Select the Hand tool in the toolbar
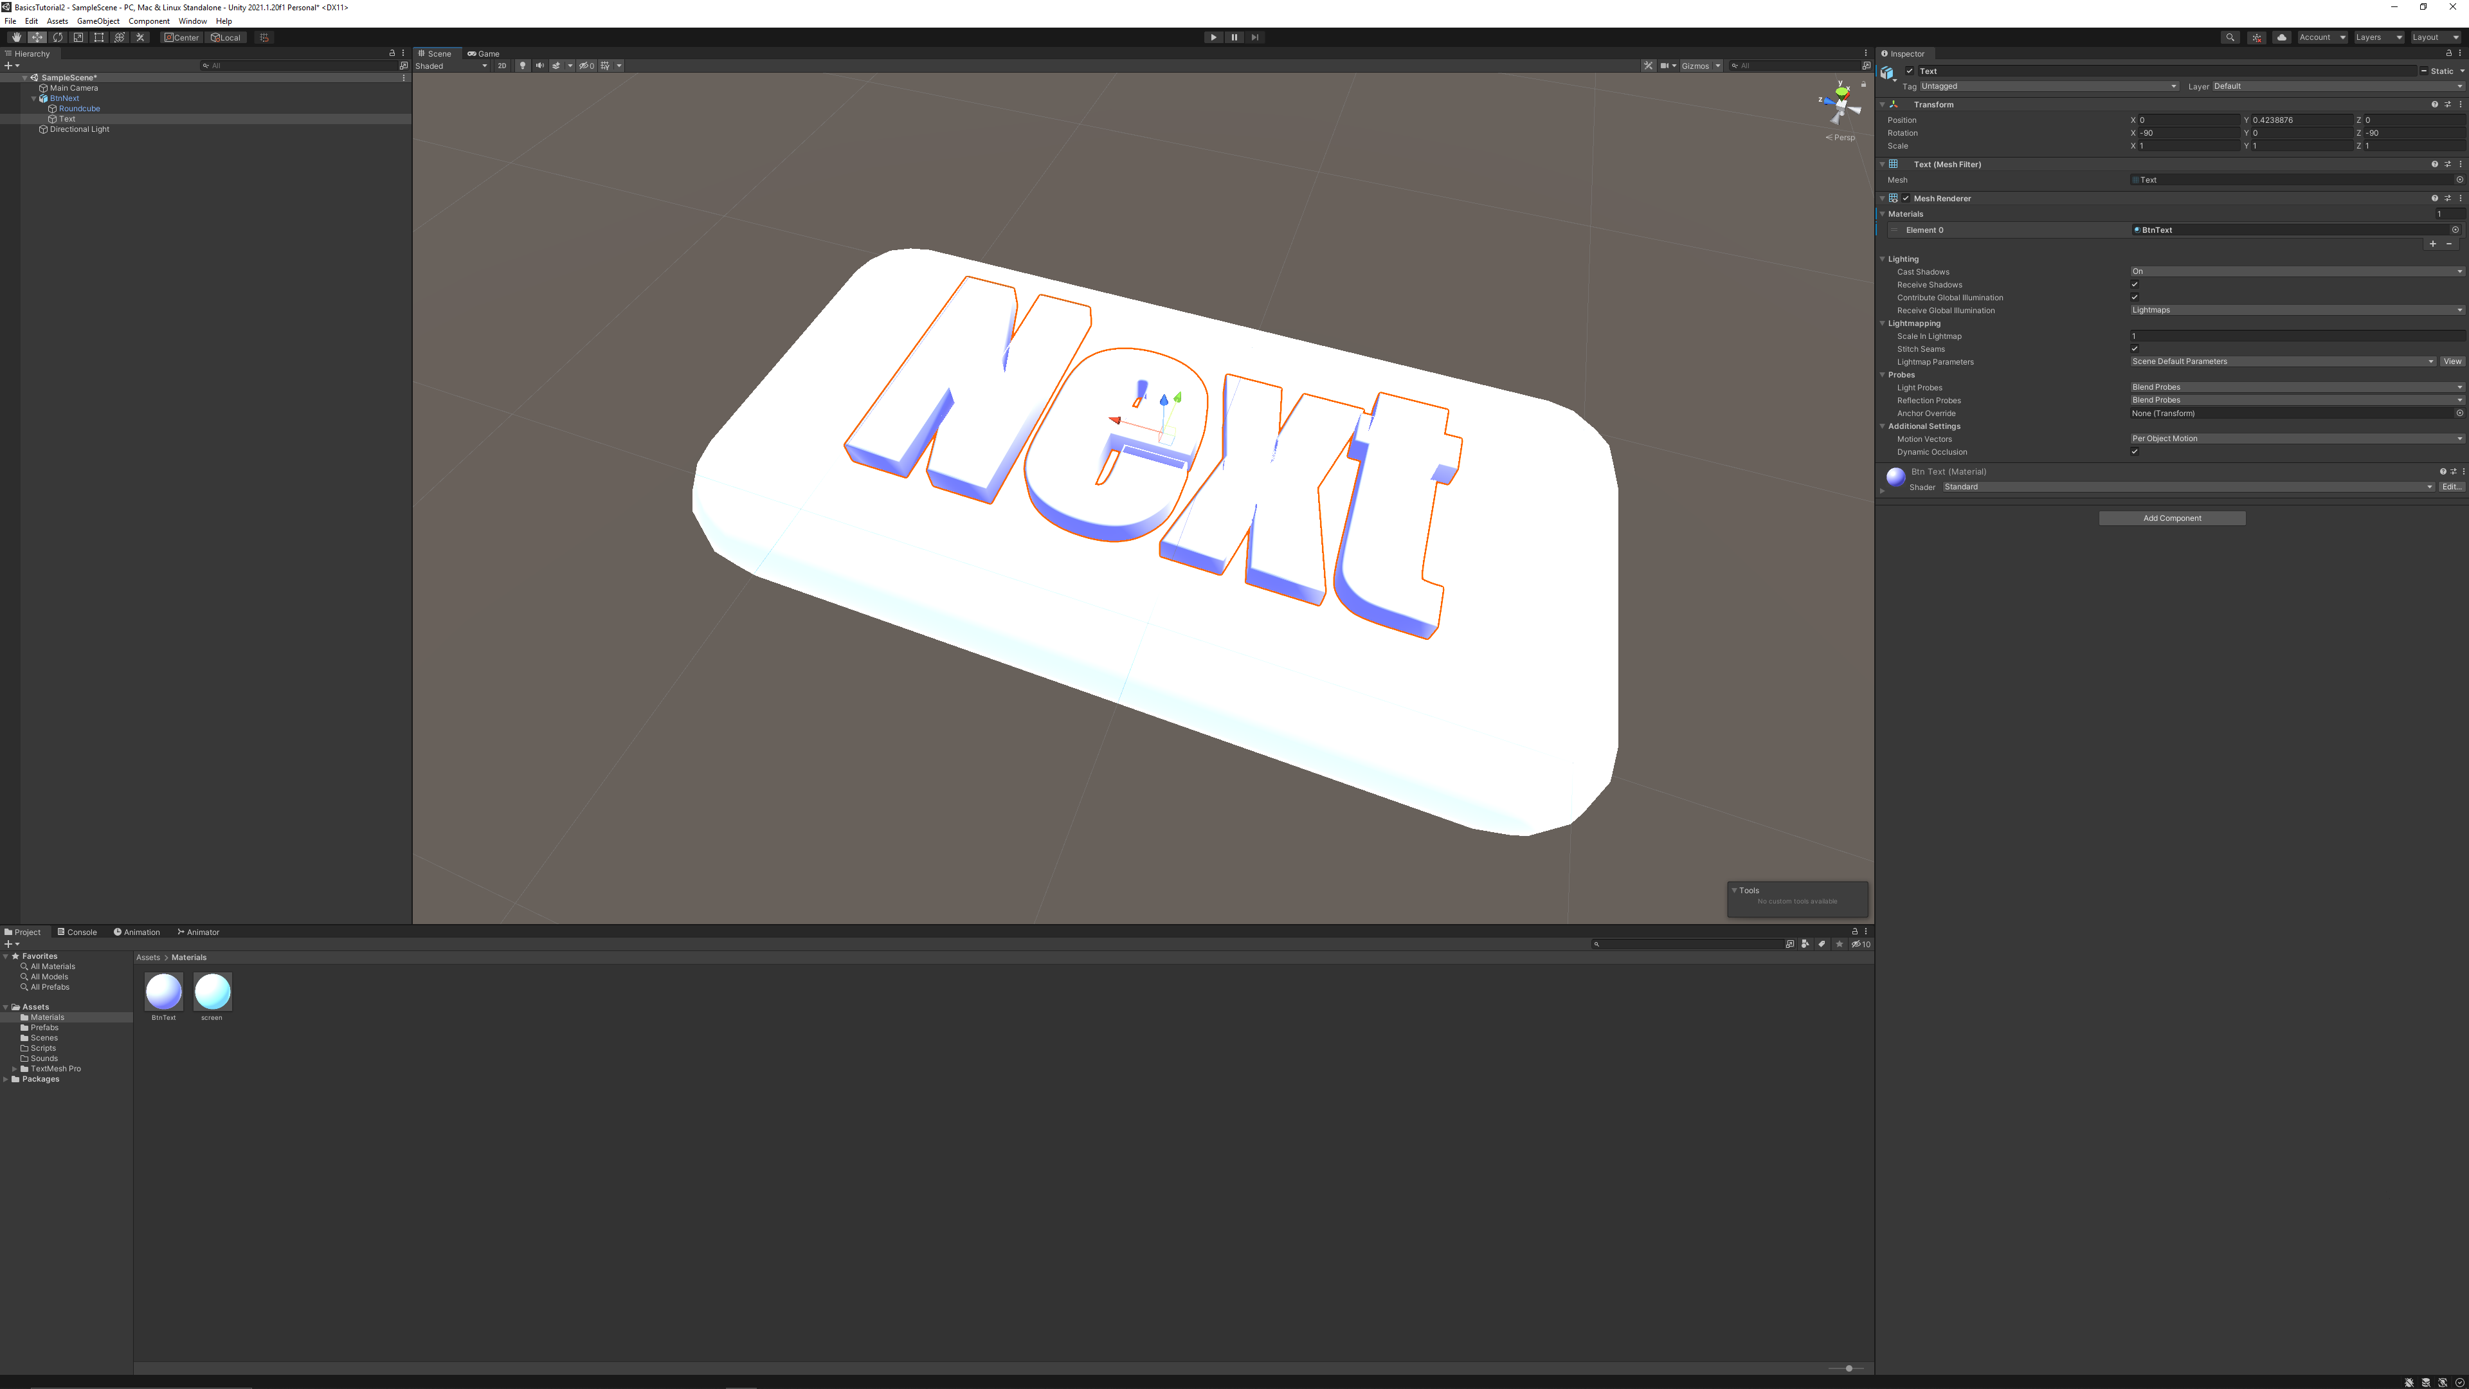The height and width of the screenshot is (1389, 2469). click(x=16, y=37)
